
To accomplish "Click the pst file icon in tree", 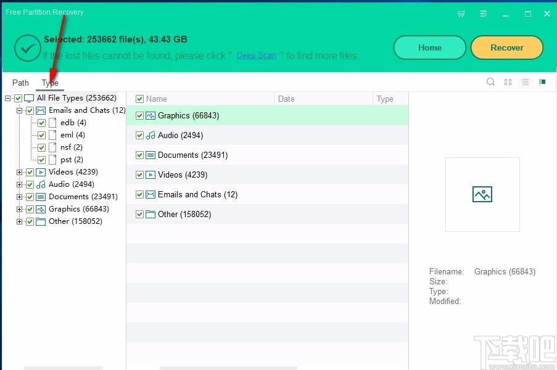I will (x=52, y=160).
